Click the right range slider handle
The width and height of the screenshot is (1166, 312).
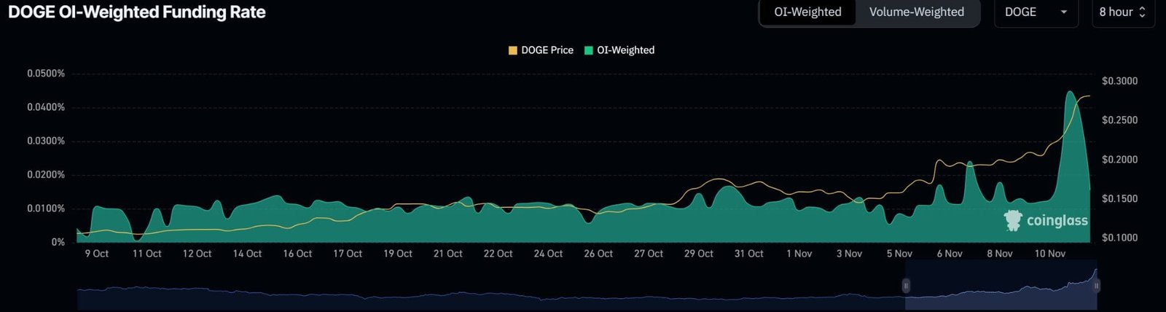(1096, 286)
